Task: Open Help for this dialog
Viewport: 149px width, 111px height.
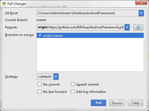Action: [135, 103]
